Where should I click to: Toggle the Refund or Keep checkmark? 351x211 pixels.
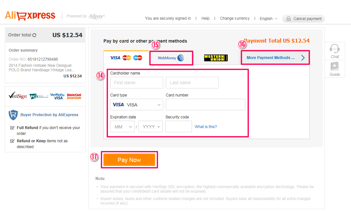point(12,141)
